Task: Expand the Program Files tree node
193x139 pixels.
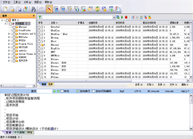Action: click(x=9, y=44)
